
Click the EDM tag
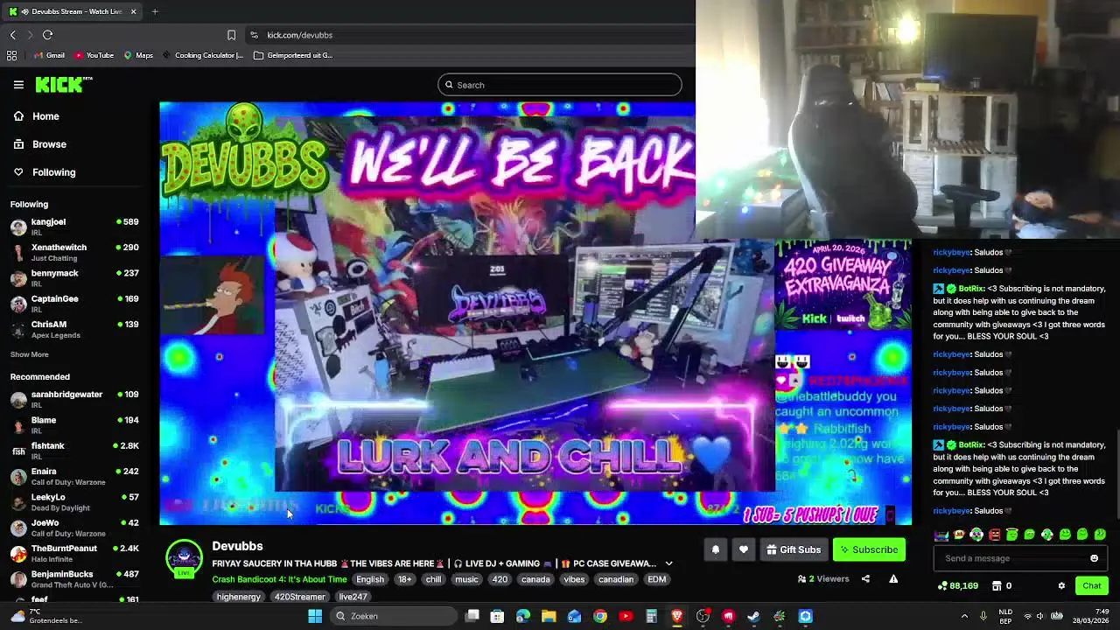(x=656, y=579)
